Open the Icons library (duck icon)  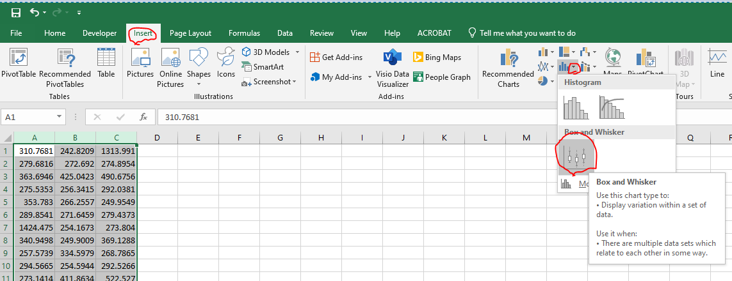[x=226, y=63]
